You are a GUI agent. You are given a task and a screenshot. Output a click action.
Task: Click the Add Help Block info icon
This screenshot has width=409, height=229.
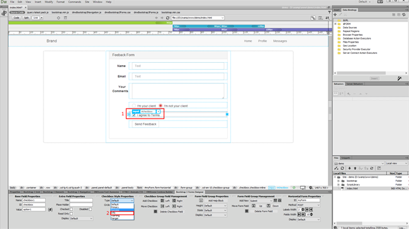(201, 201)
